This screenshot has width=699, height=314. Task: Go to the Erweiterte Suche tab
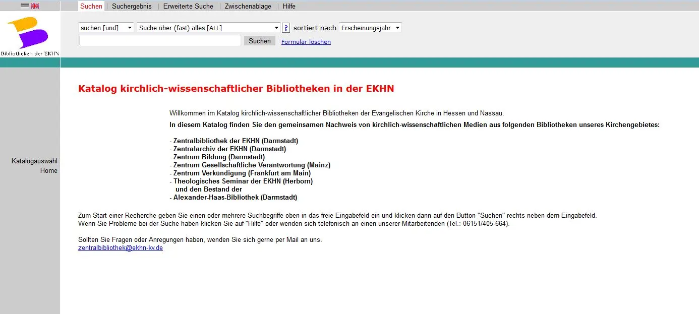[188, 6]
